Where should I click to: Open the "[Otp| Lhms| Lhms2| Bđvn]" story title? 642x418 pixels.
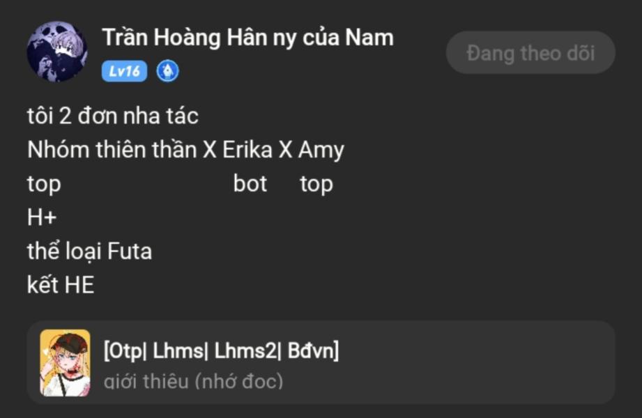221,350
